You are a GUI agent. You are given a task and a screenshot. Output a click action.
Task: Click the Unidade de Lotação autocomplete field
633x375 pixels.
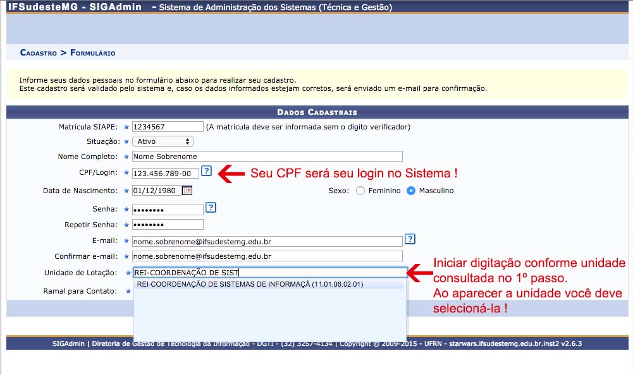click(x=269, y=273)
